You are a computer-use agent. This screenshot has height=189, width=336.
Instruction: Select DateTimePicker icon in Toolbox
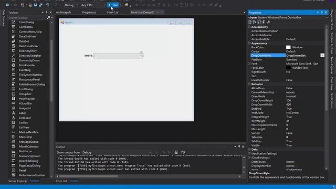(x=14, y=46)
